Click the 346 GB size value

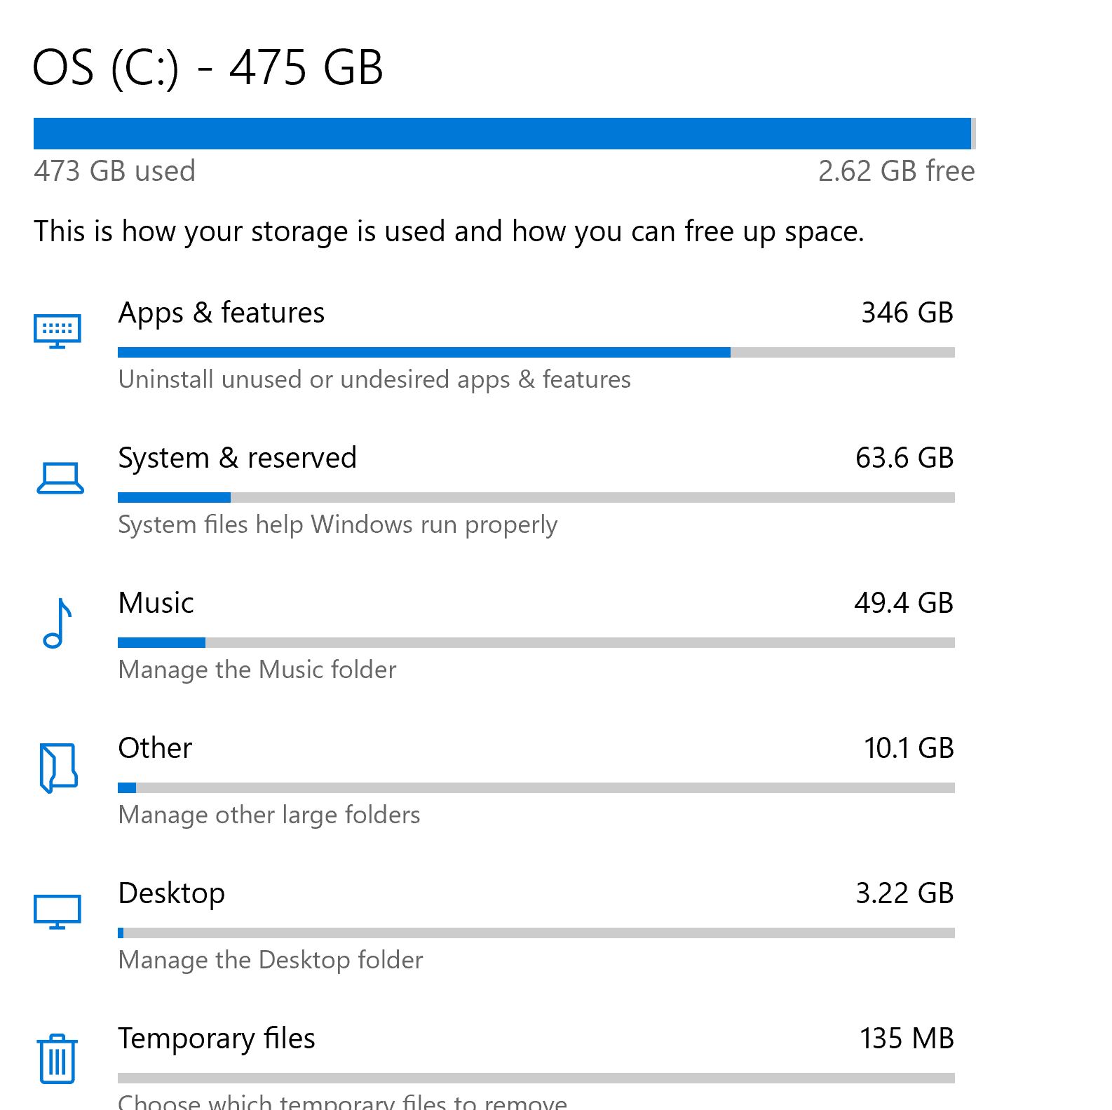pyautogui.click(x=907, y=313)
